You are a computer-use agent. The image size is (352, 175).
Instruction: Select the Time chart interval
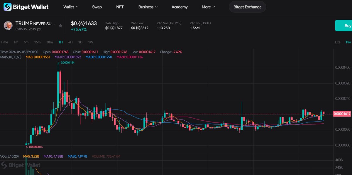click(4, 42)
